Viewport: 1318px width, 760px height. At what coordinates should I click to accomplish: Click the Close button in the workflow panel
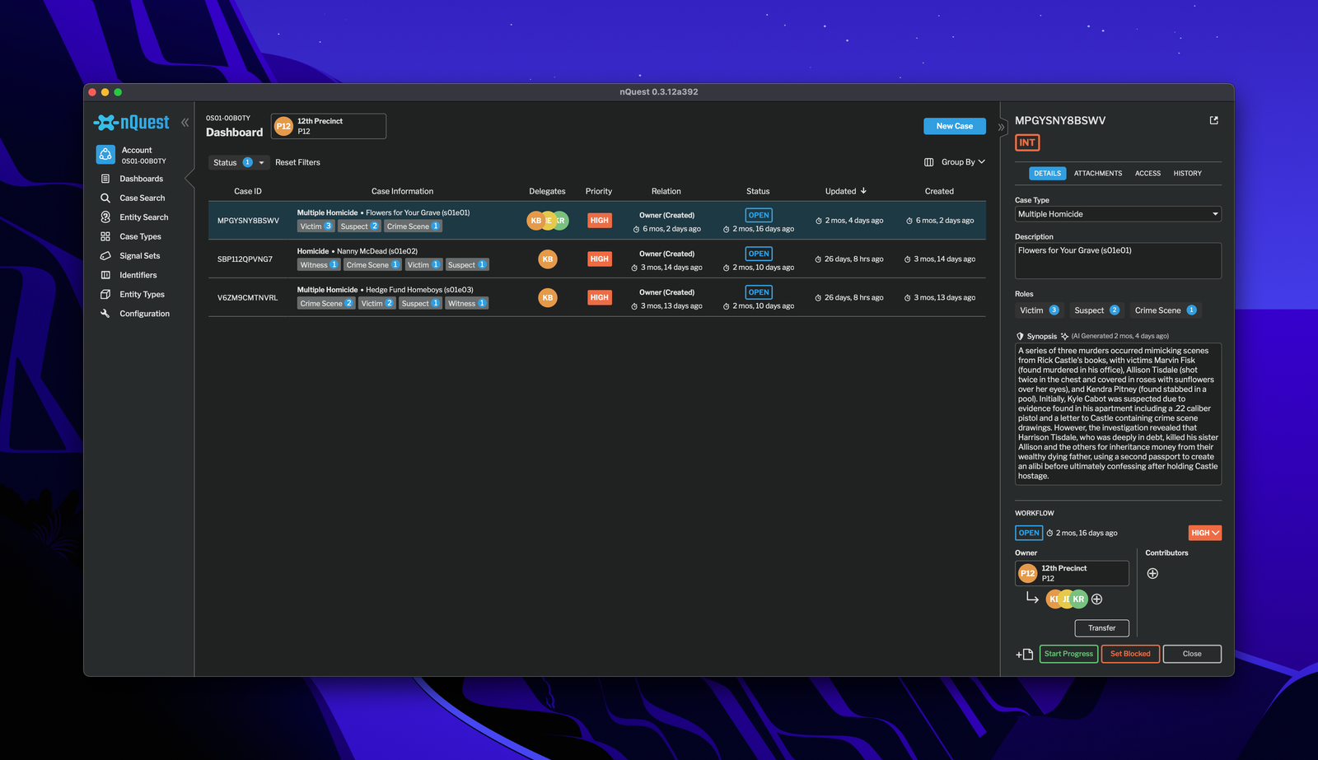pyautogui.click(x=1192, y=654)
